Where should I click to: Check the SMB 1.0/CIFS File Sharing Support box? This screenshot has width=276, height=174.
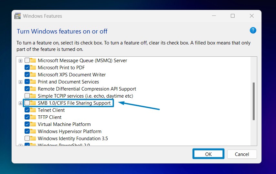point(27,103)
